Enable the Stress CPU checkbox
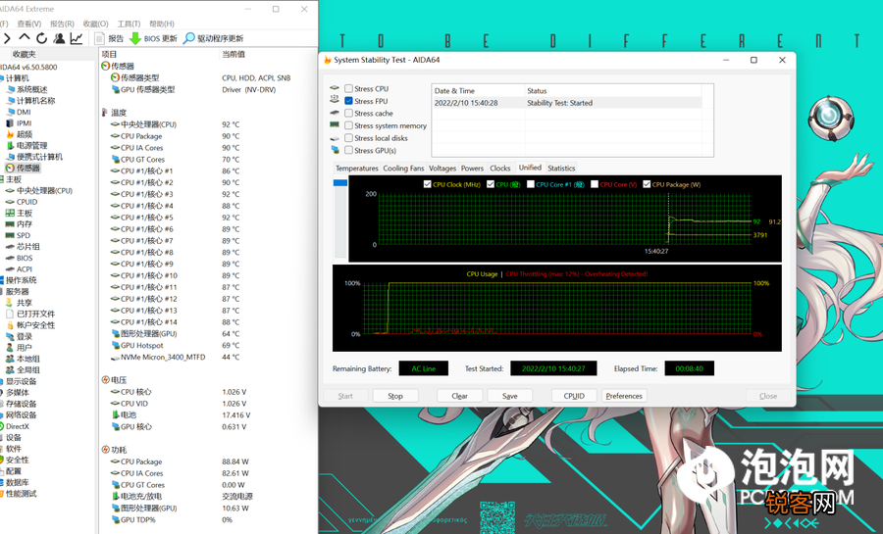The image size is (883, 534). click(348, 89)
